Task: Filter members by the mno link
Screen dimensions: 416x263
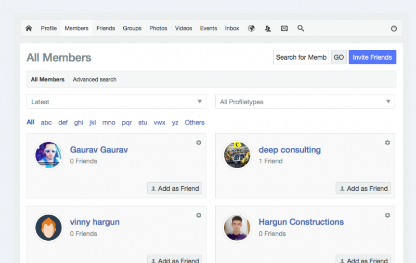Action: click(109, 122)
